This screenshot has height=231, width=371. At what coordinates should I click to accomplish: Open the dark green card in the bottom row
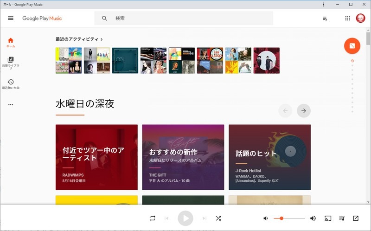183,200
